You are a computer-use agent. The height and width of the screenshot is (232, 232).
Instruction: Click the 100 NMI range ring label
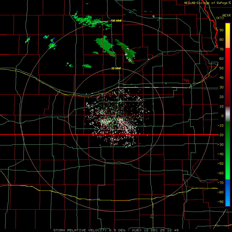[x=116, y=21]
